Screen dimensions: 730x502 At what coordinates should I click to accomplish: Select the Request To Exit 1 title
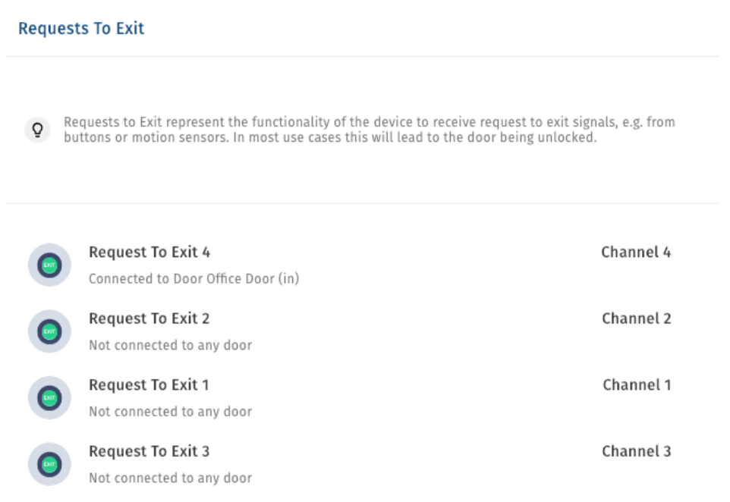tap(149, 384)
